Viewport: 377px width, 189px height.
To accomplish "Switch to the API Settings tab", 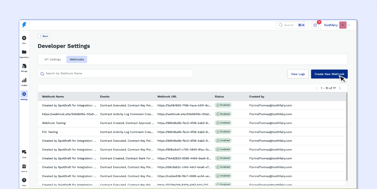I will click(x=52, y=59).
